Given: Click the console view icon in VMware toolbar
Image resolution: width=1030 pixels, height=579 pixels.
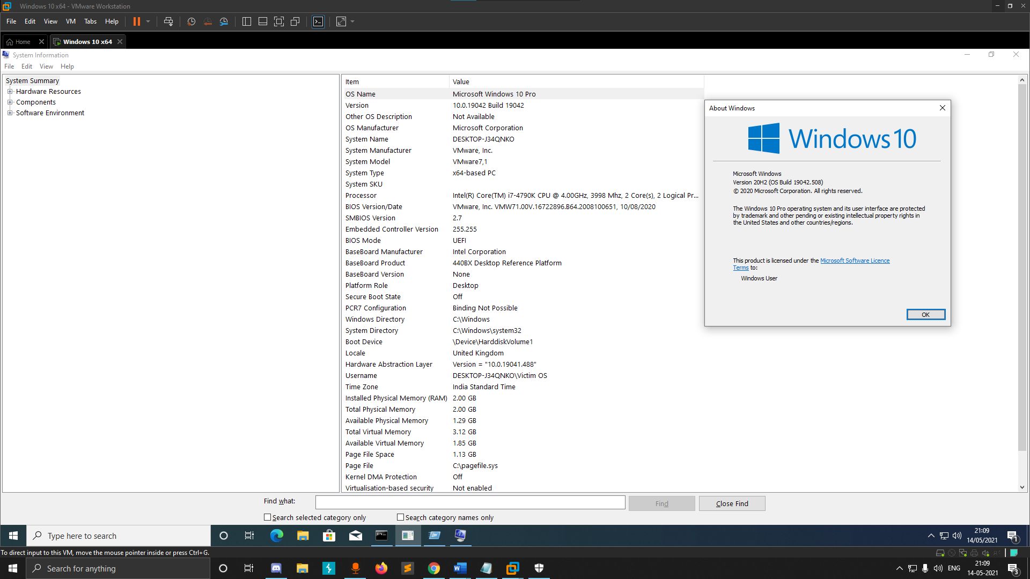Looking at the screenshot, I should [318, 21].
